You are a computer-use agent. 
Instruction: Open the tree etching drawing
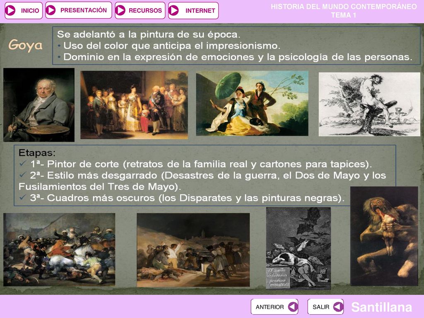tap(369, 104)
